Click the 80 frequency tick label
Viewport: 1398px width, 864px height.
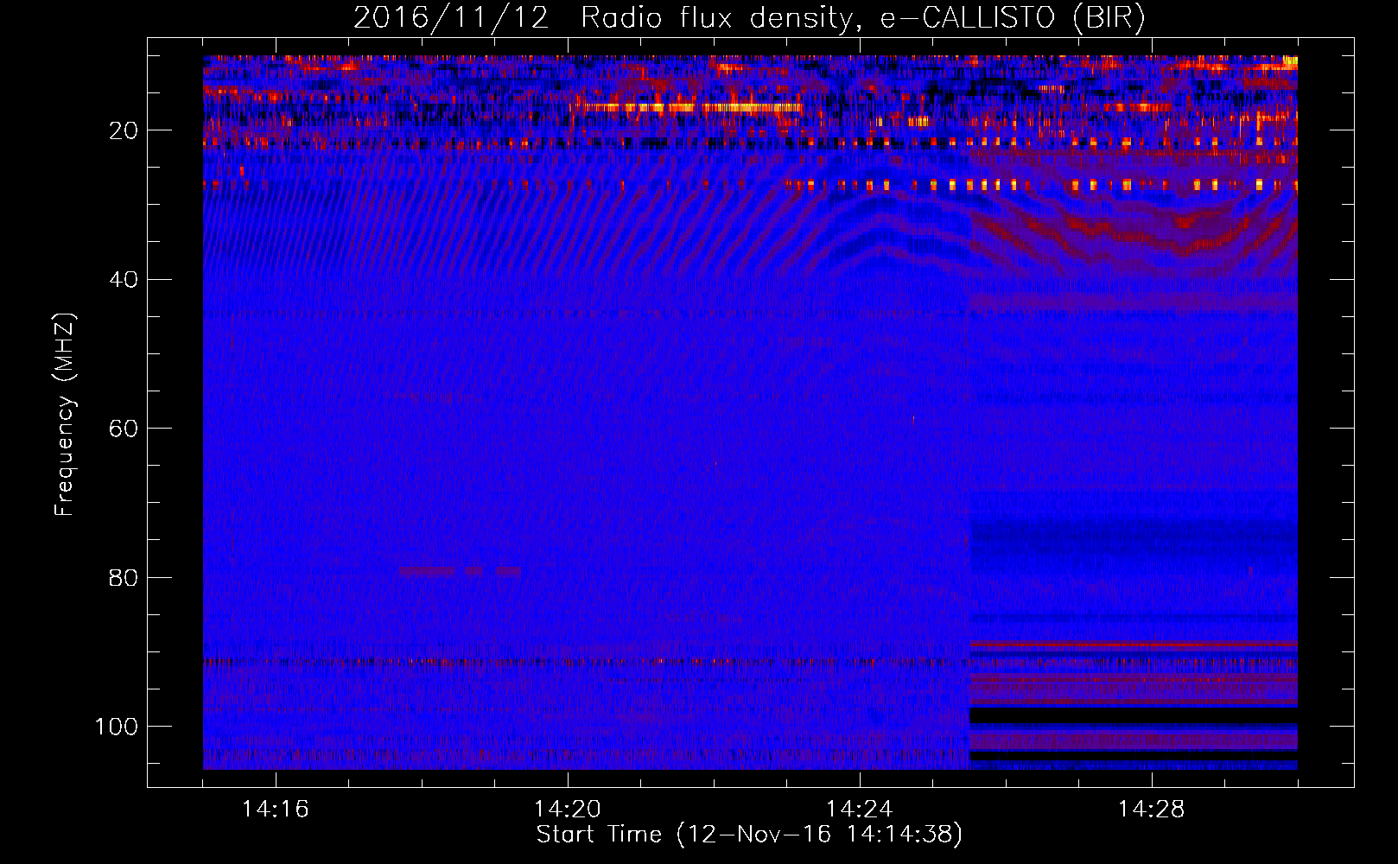[124, 577]
